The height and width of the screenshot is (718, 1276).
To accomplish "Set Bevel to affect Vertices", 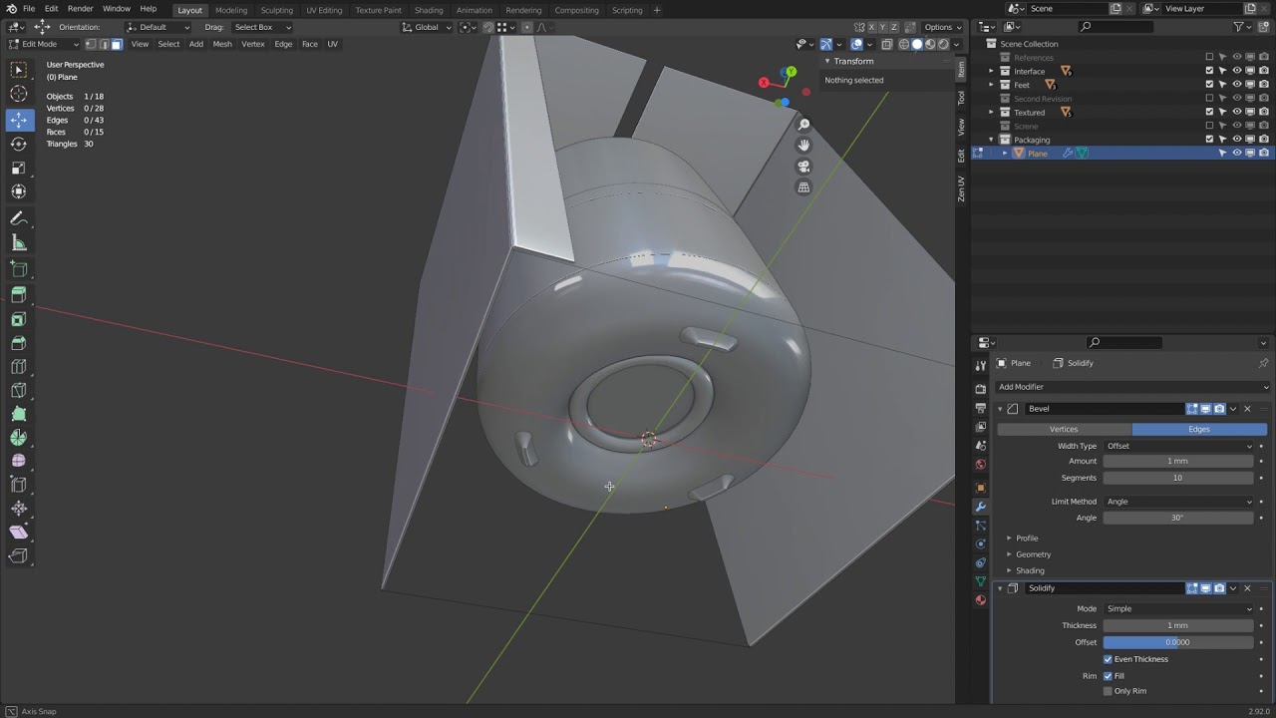I will click(x=1064, y=429).
